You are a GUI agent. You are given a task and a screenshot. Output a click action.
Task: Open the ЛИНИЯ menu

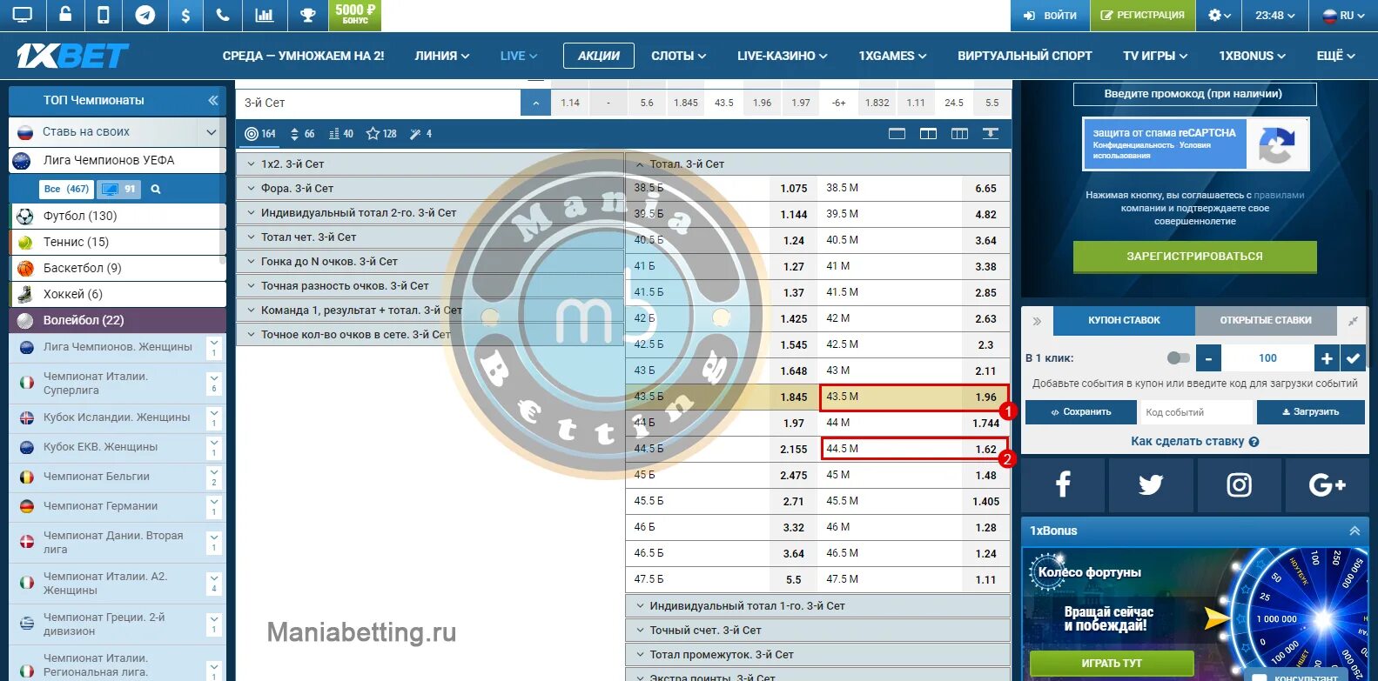(x=442, y=56)
